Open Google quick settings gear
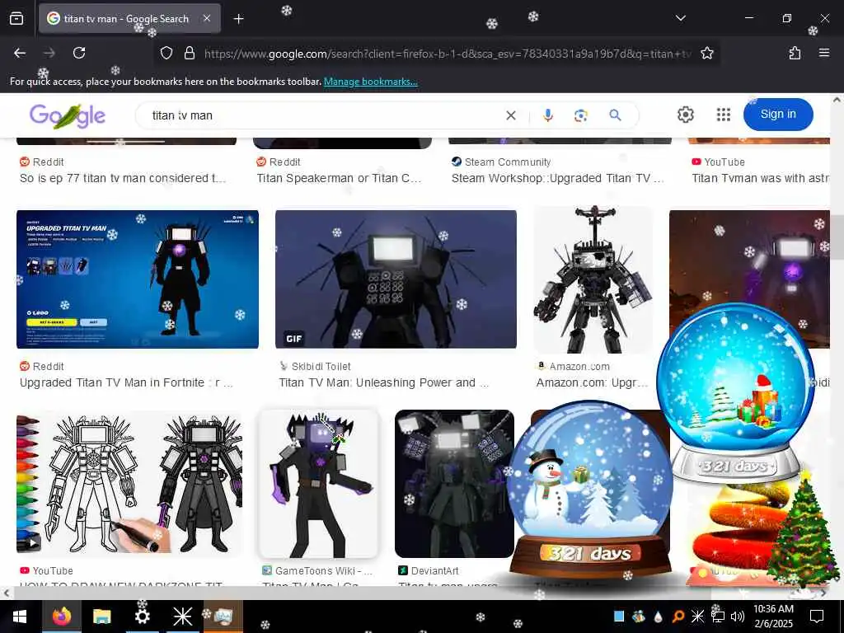 click(685, 115)
